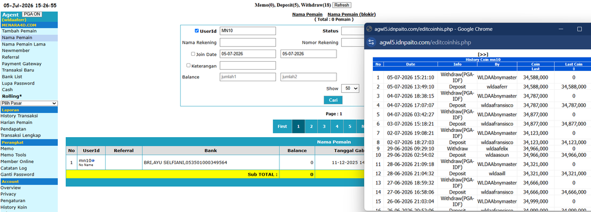Screen dimensions: 591x212
Task: Open the Nama Pemain (blokir) link
Action: (x=351, y=14)
